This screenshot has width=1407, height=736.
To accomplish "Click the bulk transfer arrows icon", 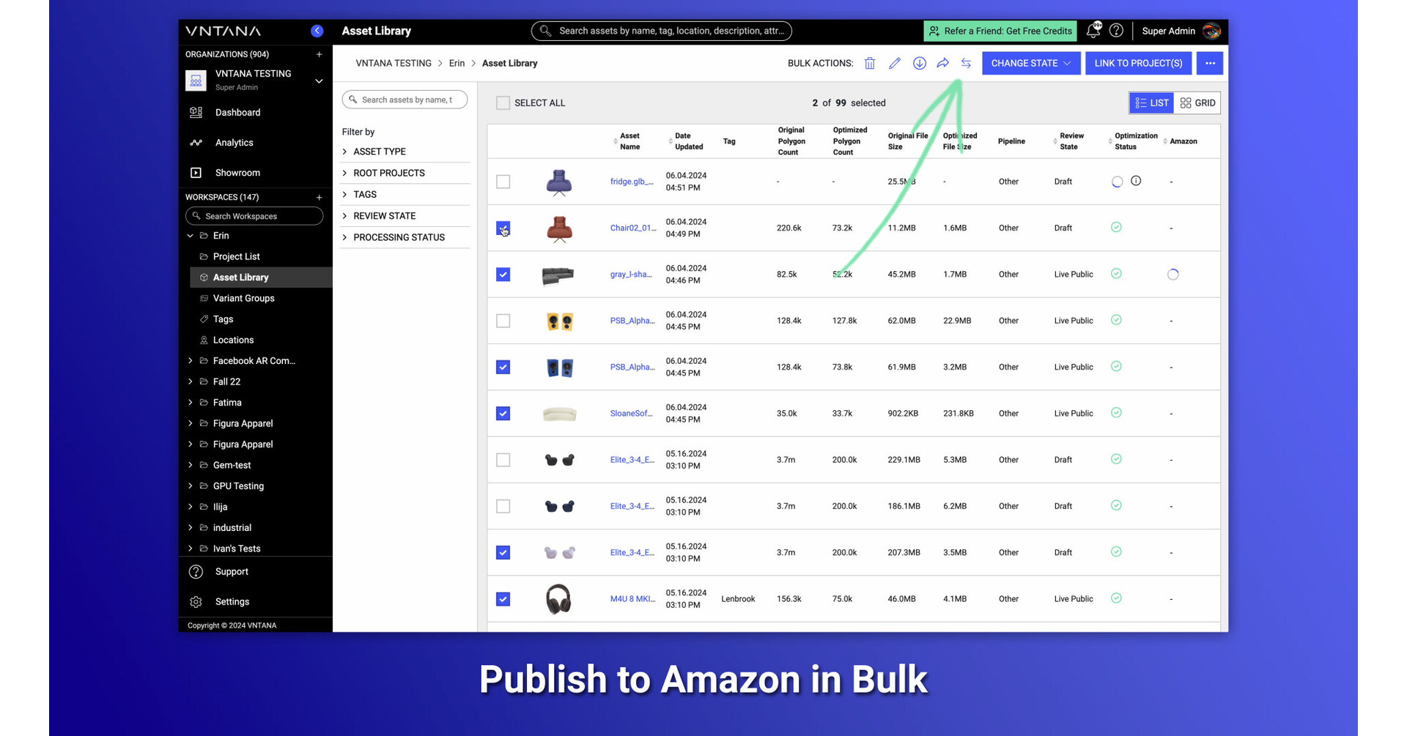I will (x=966, y=63).
